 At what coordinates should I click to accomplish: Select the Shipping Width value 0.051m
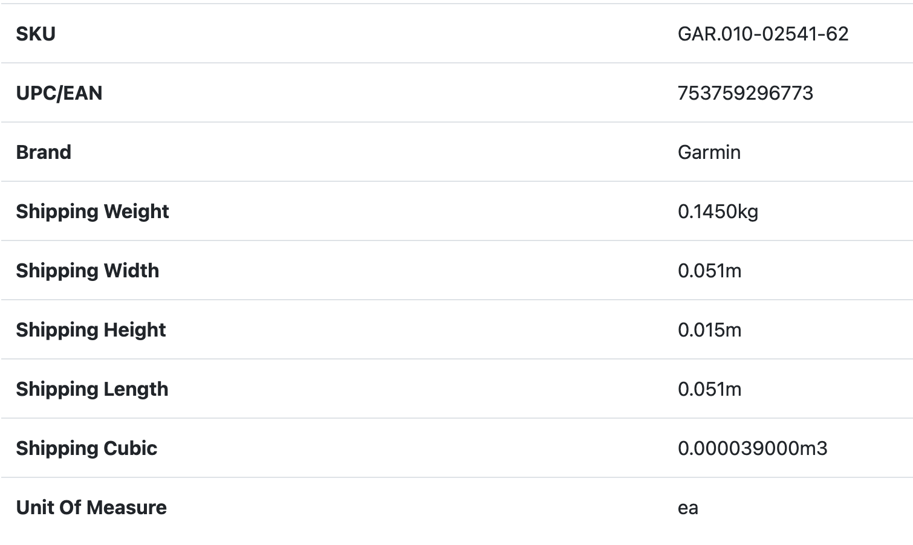click(709, 271)
